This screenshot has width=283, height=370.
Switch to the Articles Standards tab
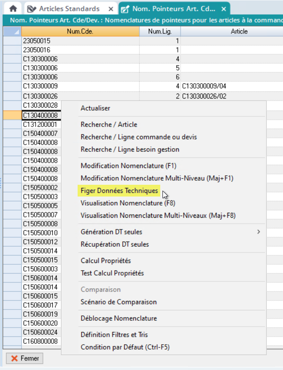(68, 9)
